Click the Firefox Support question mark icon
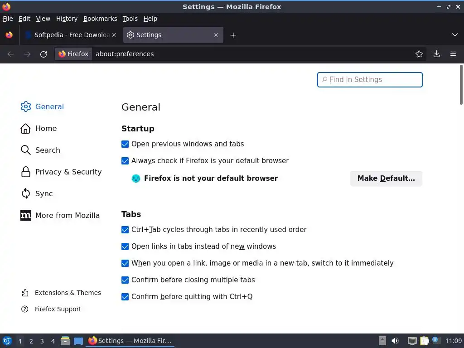The width and height of the screenshot is (464, 348). pyautogui.click(x=25, y=309)
